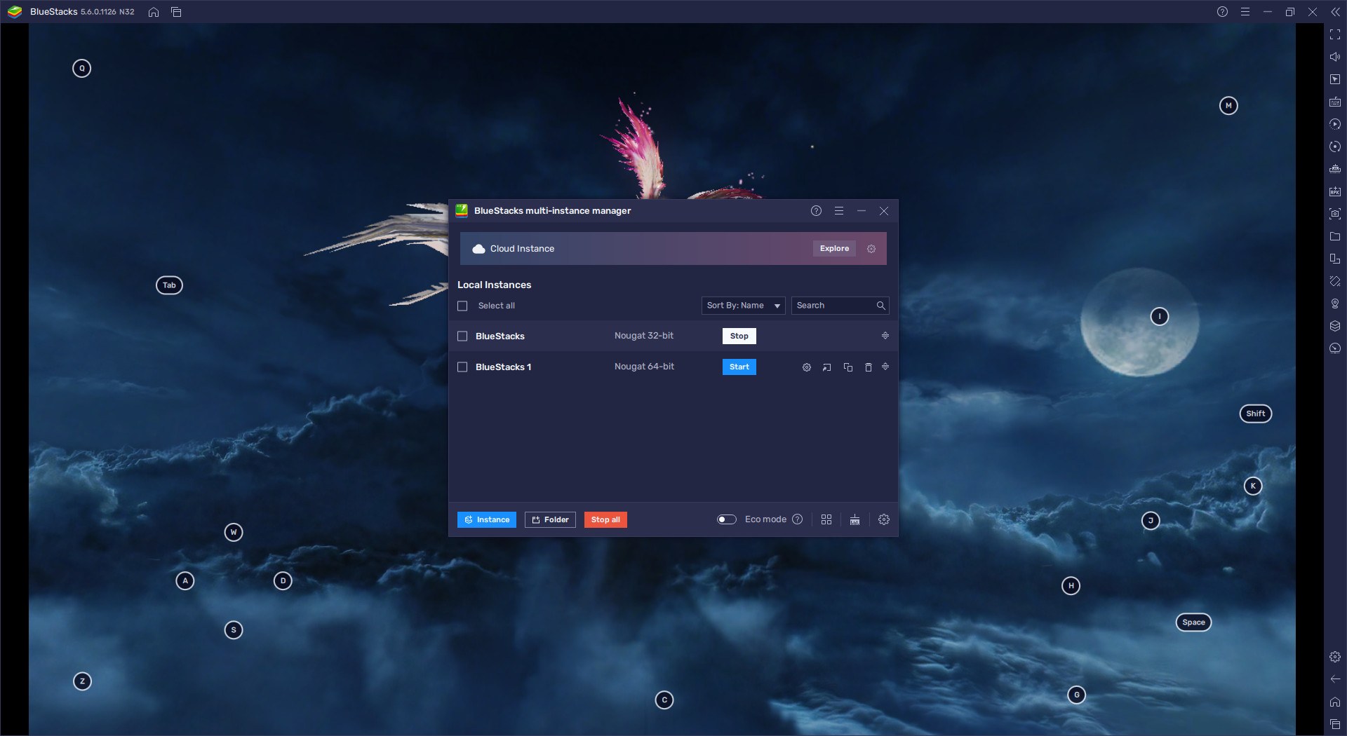Screen dimensions: 1347x736
Task: Open Cloud Instance settings gear
Action: coord(871,249)
